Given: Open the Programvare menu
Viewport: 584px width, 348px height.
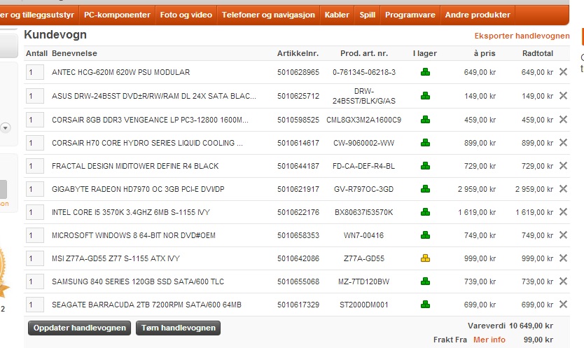Looking at the screenshot, I should point(410,15).
